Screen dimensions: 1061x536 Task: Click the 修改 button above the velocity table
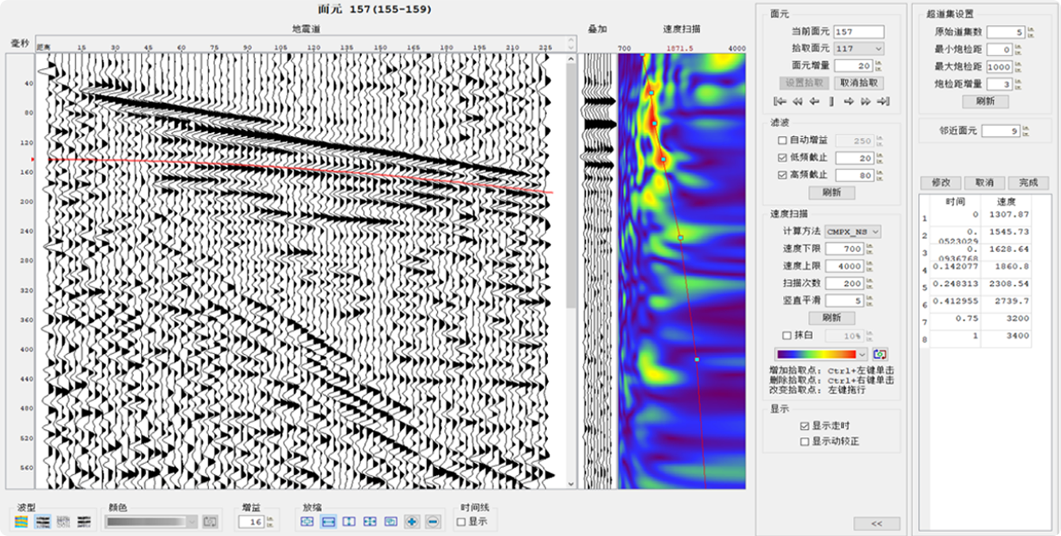(x=941, y=183)
